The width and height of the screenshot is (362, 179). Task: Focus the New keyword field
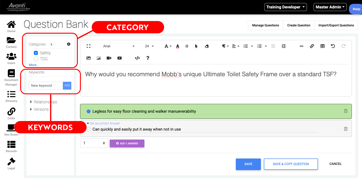[46, 86]
